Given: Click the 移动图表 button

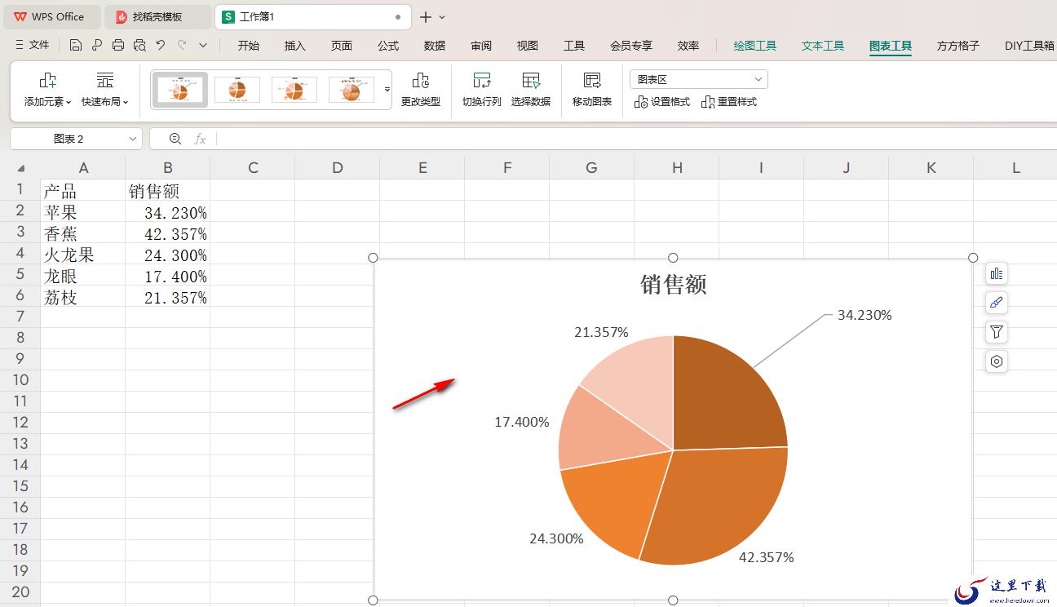Looking at the screenshot, I should [592, 90].
